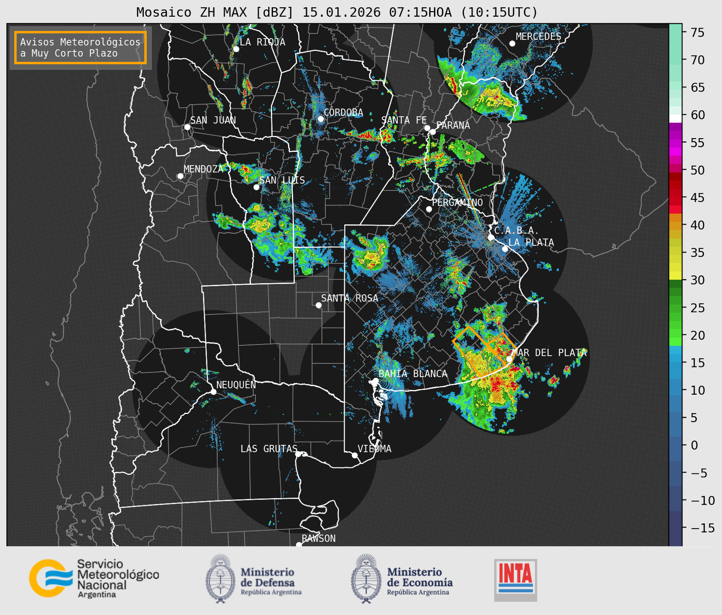722x615 pixels.
Task: Click the 'BAHÍA BLANCA' label text
Action: 413,374
